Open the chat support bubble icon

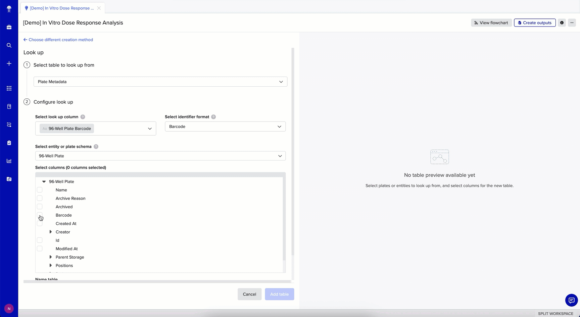tap(571, 300)
